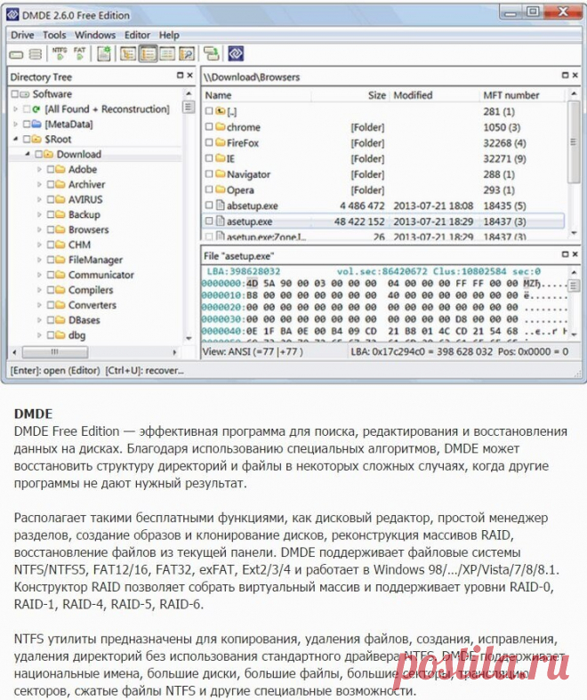Click the document with green gear toolbar icon
Screen dimensions: 587x700
pos(104,53)
